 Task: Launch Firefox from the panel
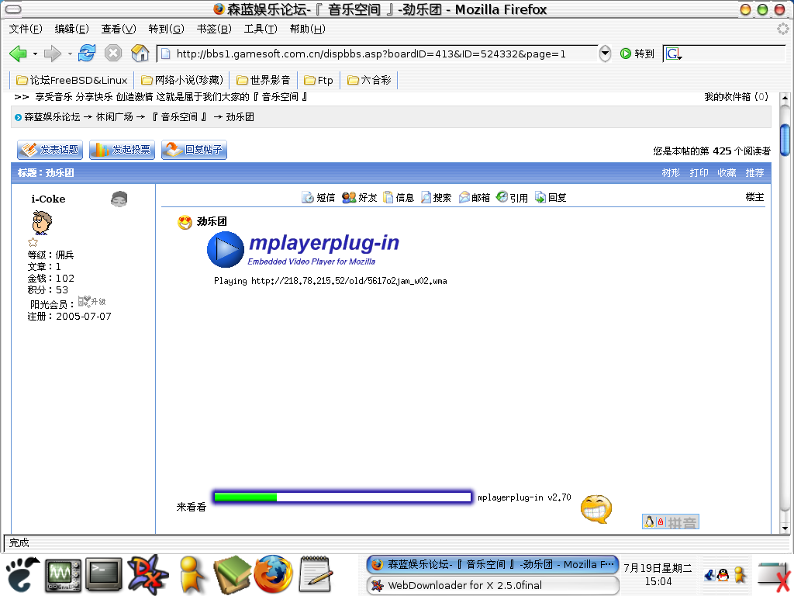[x=274, y=575]
